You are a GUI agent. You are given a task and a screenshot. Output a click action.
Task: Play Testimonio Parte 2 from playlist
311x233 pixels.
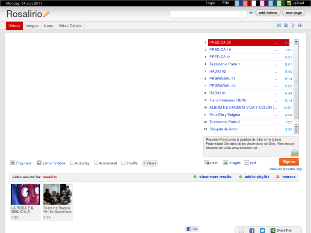[x=225, y=122]
